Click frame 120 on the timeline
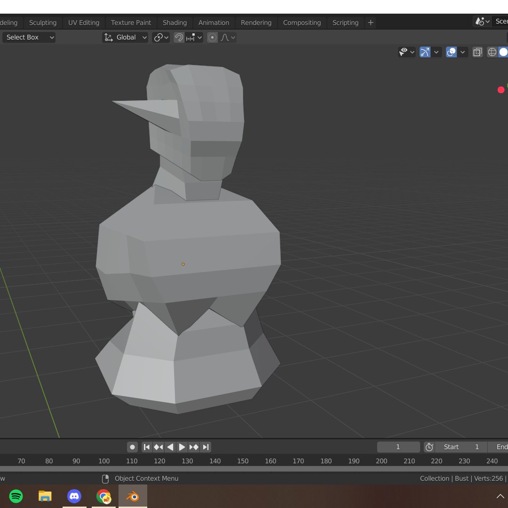 159,460
